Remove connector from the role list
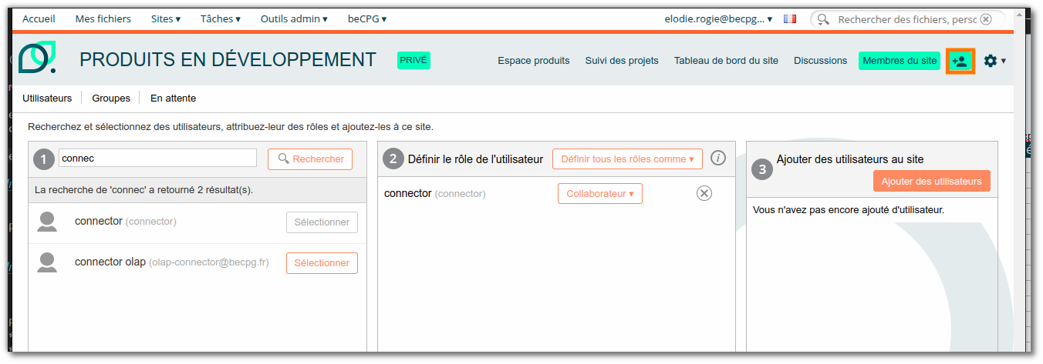1043x364 pixels. (x=704, y=193)
